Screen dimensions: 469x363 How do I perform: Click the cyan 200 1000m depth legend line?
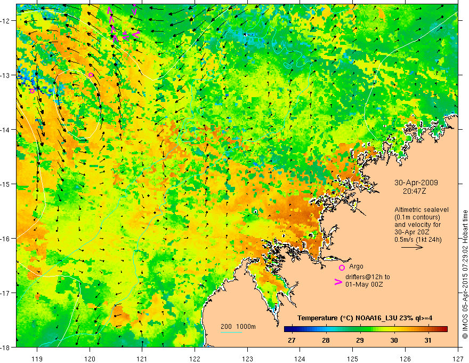231,332
